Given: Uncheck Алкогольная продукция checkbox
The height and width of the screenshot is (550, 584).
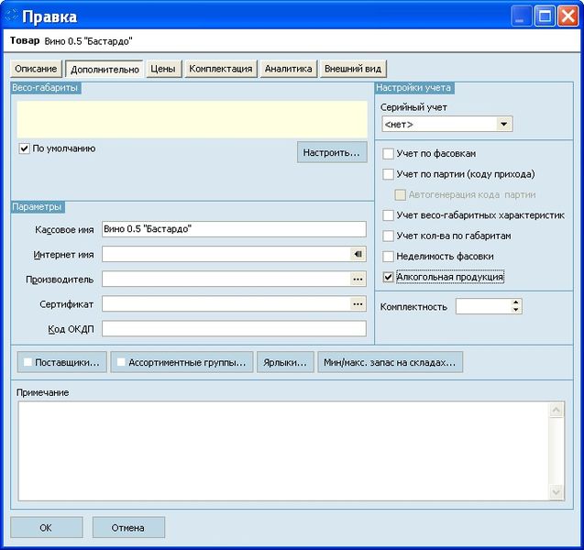Looking at the screenshot, I should tap(388, 277).
